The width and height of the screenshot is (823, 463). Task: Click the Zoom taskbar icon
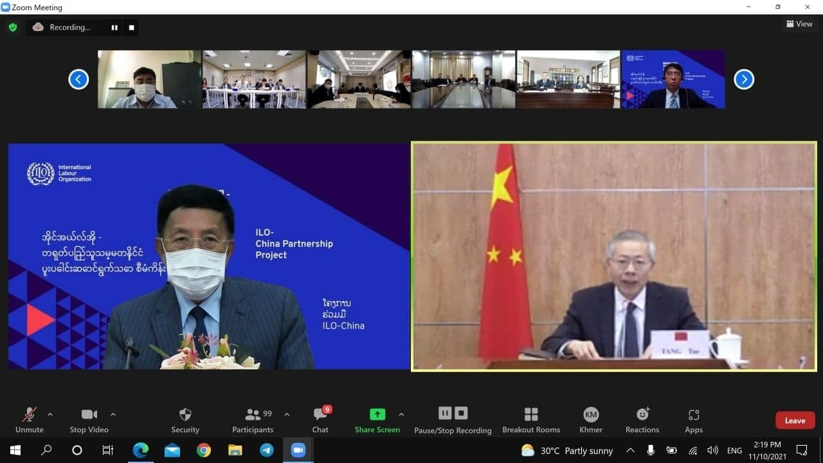click(x=298, y=450)
